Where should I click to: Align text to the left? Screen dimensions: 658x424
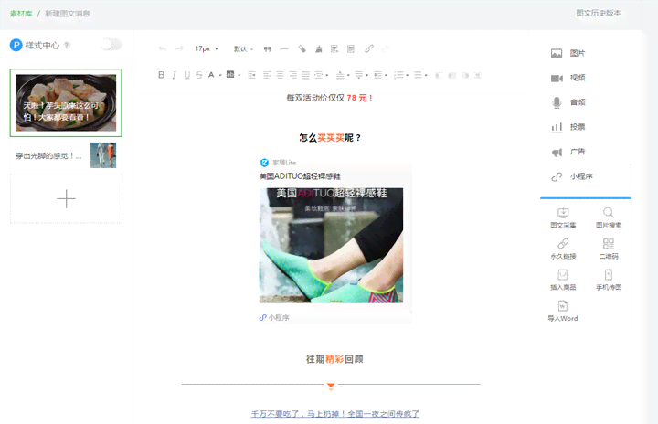[x=267, y=75]
